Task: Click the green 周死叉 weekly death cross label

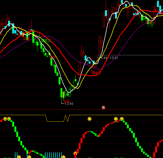Action: (46, 41)
